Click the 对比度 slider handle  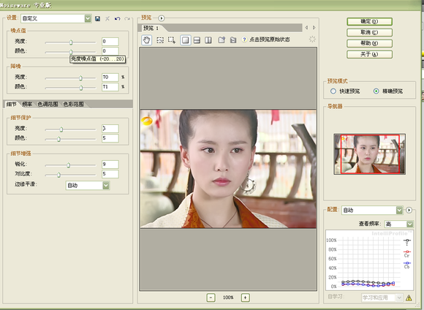pos(58,175)
